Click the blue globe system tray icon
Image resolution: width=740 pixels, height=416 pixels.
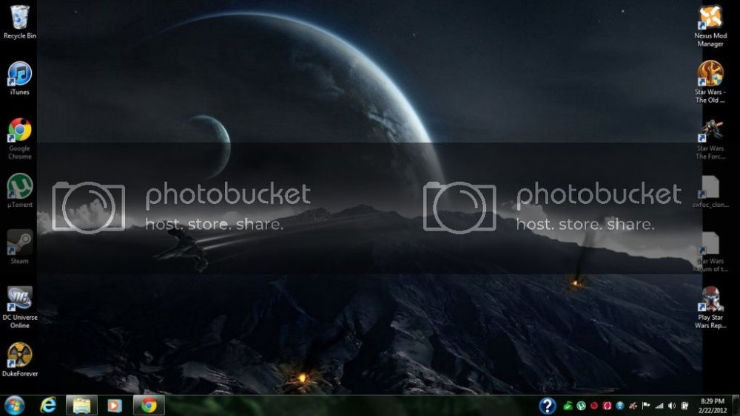[620, 406]
